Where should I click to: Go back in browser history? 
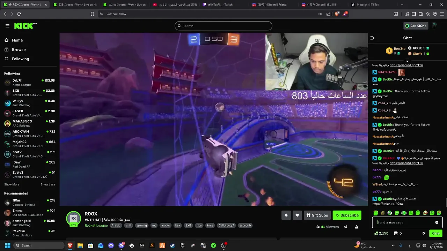5,14
